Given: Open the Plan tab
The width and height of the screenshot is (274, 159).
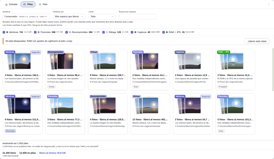Looking at the screenshot, I should tap(43, 4).
